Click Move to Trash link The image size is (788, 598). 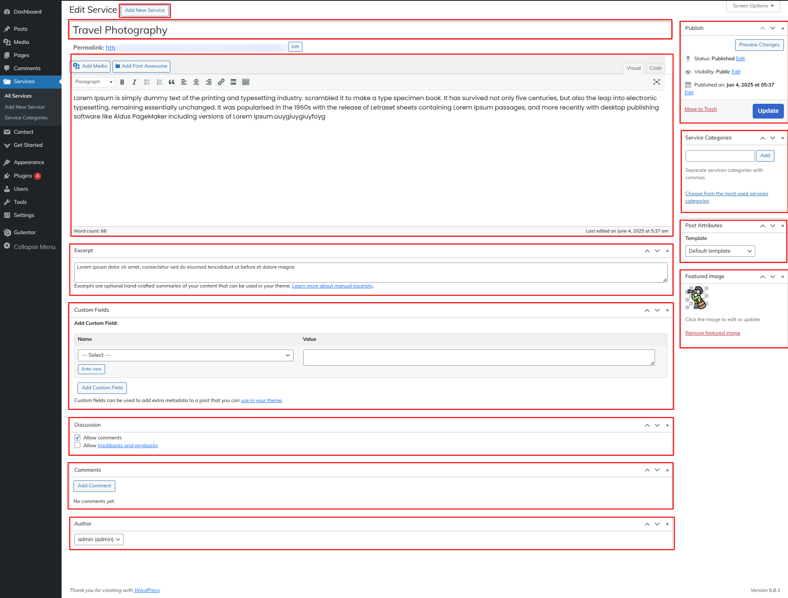coord(701,109)
